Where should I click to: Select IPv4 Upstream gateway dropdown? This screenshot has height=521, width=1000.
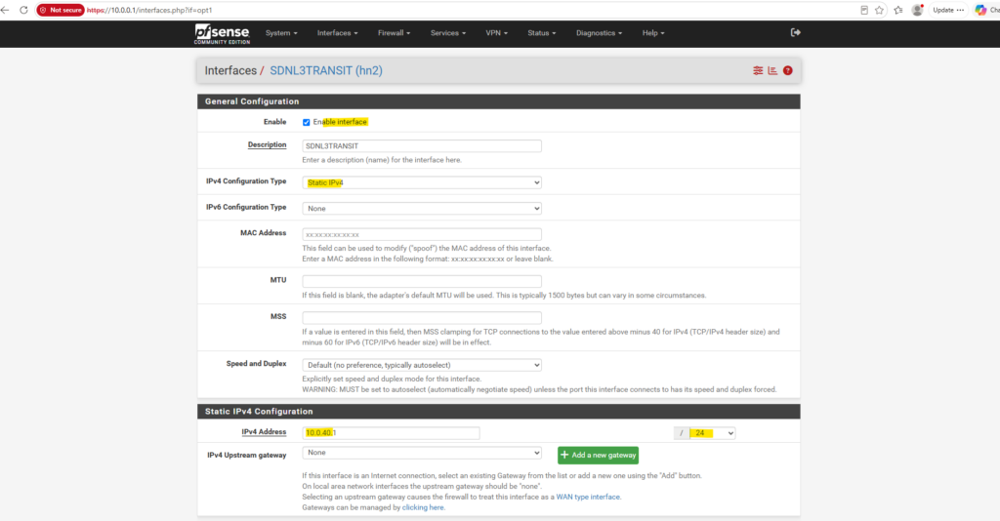pyautogui.click(x=422, y=453)
